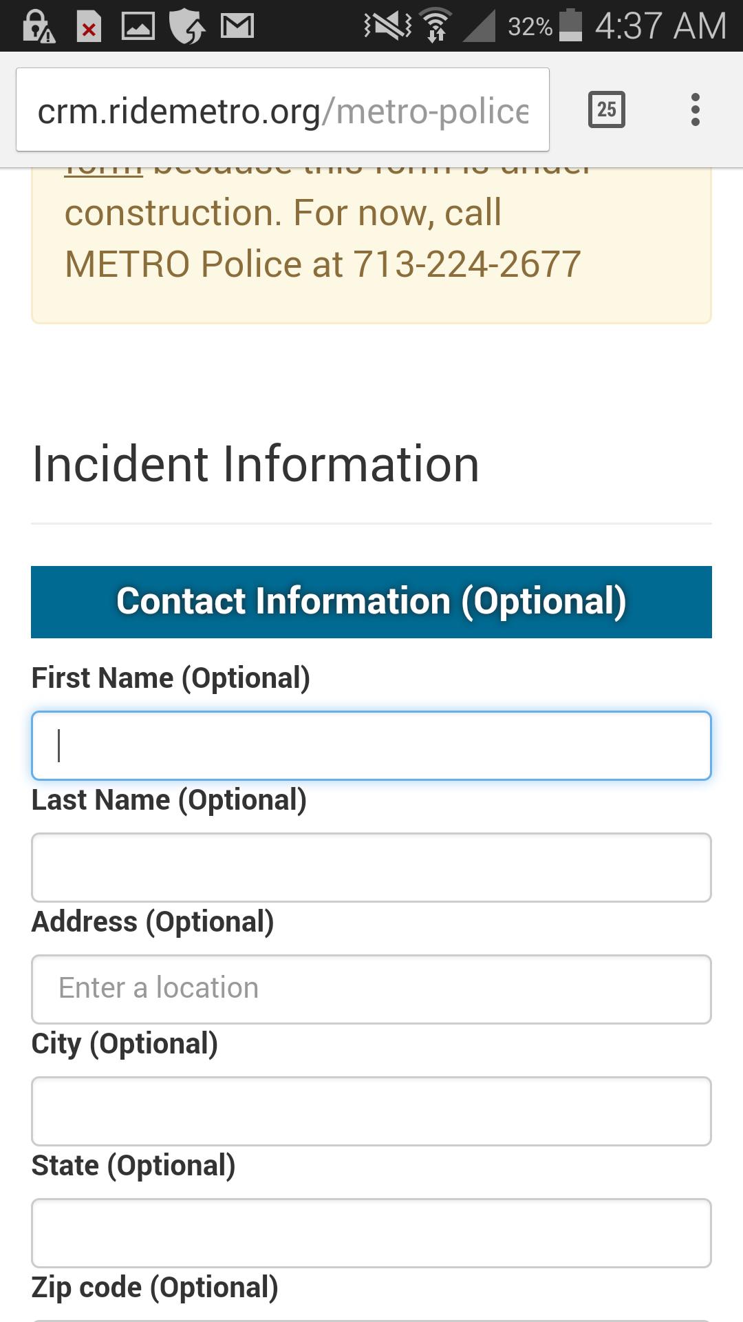Viewport: 743px width, 1322px height.
Task: Click the City input field
Action: coord(370,1110)
